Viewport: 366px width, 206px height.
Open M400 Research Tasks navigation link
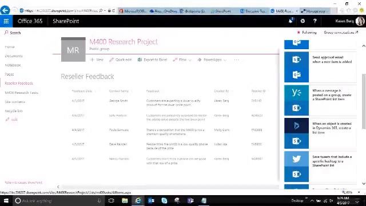(x=22, y=93)
